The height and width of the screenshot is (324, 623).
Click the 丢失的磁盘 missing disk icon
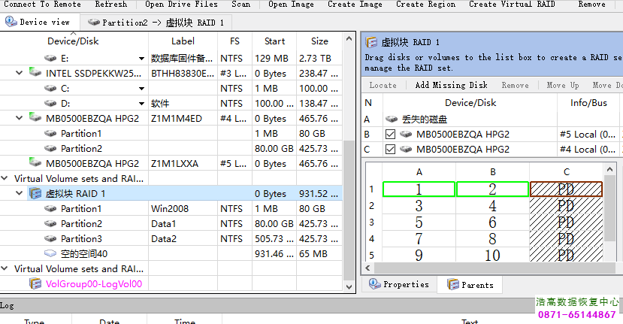tap(391, 119)
